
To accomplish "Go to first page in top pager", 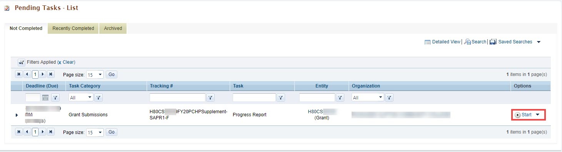I will coord(18,74).
